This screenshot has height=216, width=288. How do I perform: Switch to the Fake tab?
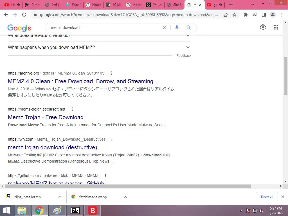(73, 5)
